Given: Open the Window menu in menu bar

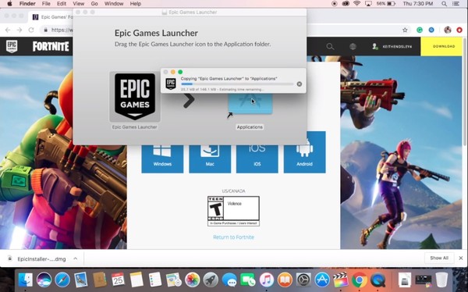Looking at the screenshot, I should coord(114,4).
